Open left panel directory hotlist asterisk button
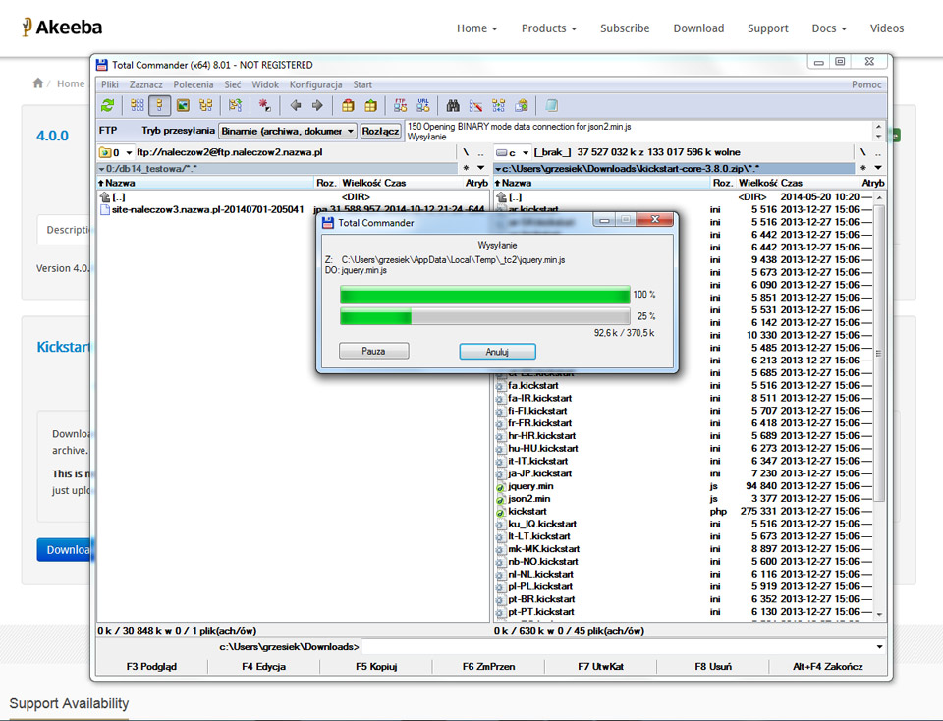 click(x=466, y=168)
